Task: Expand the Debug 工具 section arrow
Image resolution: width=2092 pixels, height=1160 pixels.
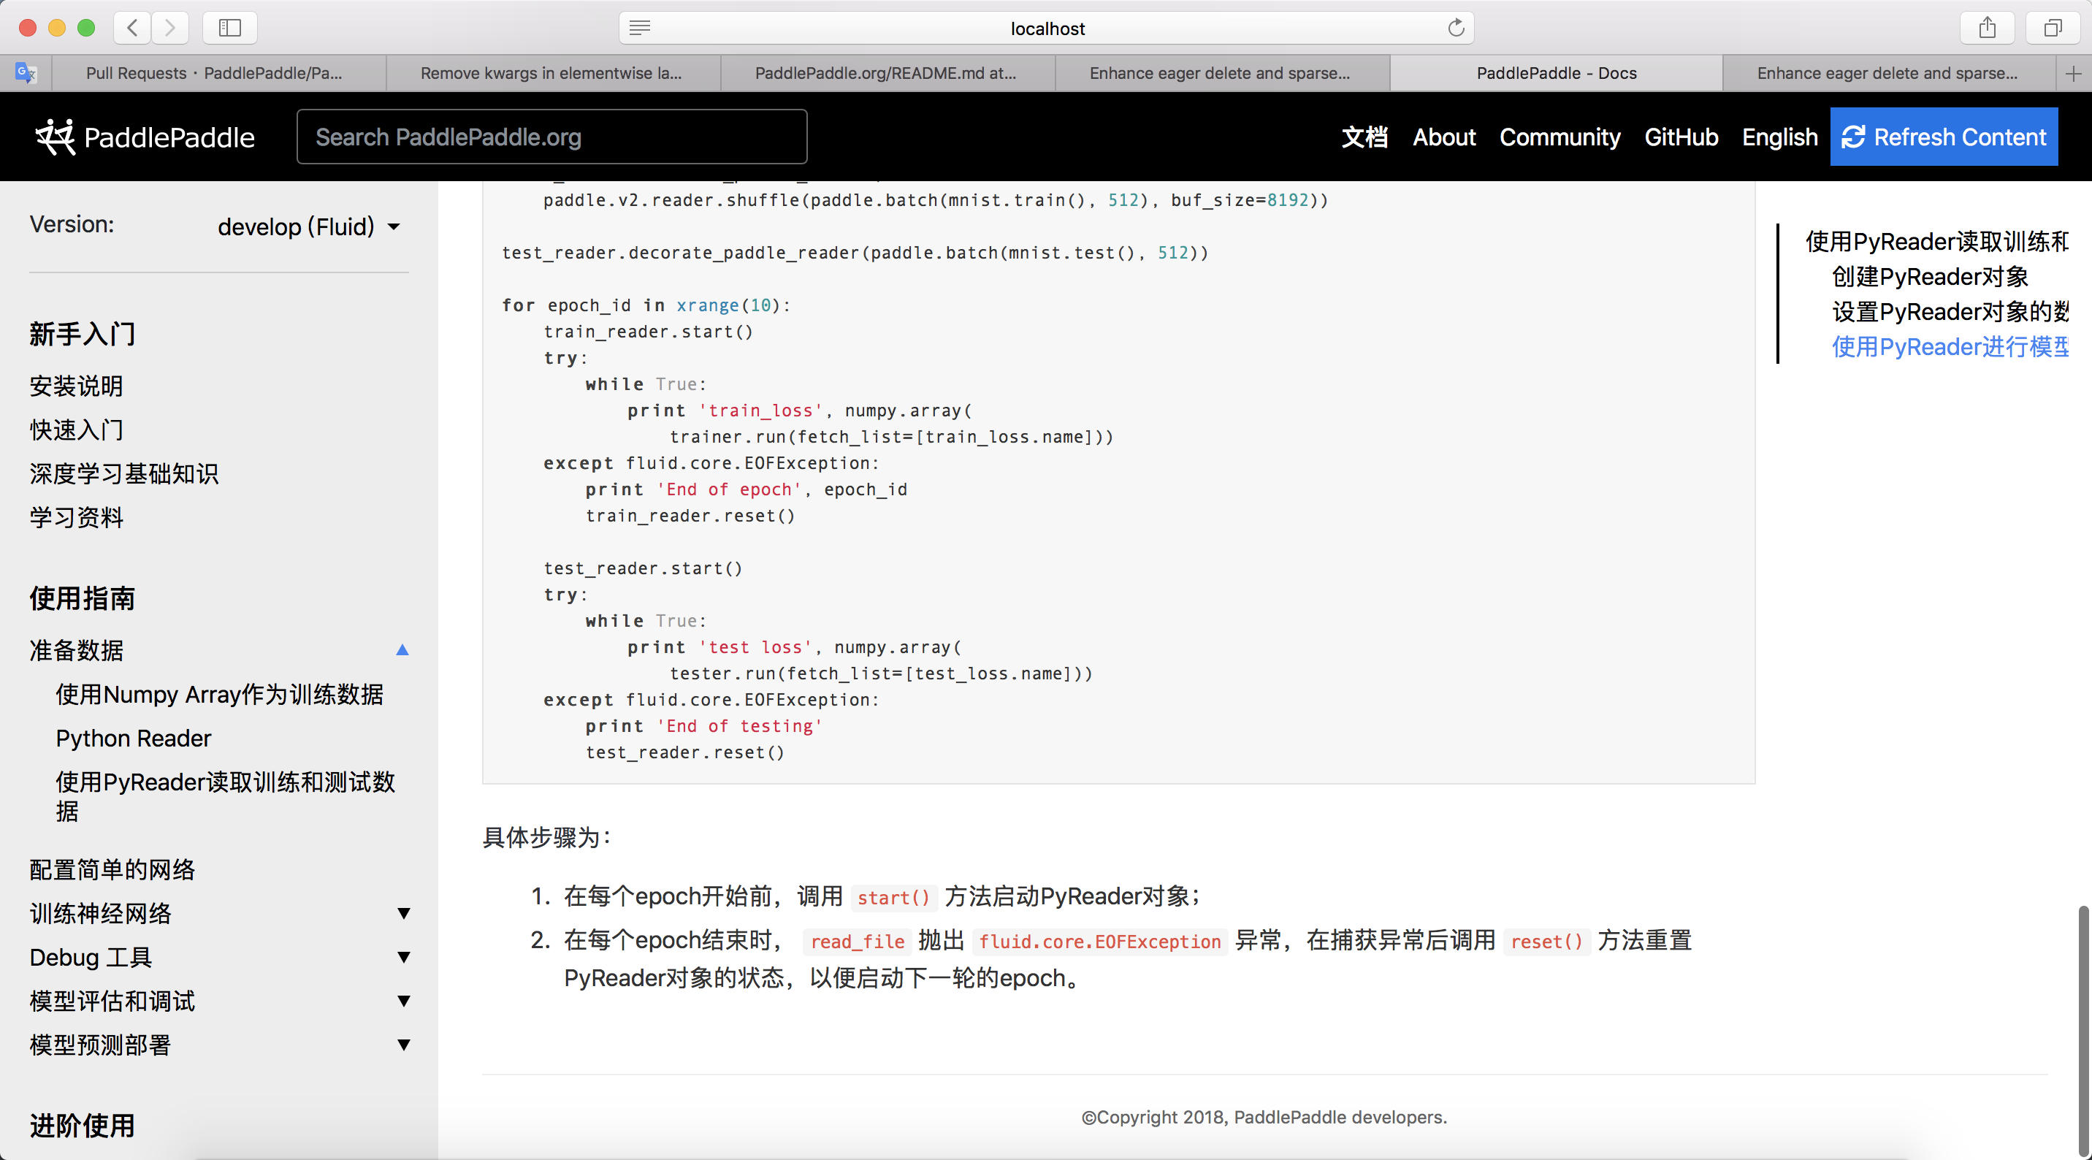Action: (x=404, y=957)
